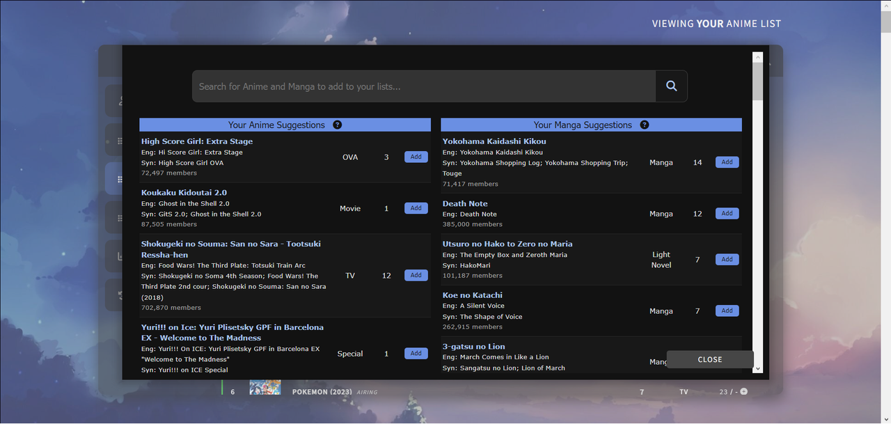891x424 pixels.
Task: Add the Yuri!!! on Ice special
Action: click(x=416, y=353)
